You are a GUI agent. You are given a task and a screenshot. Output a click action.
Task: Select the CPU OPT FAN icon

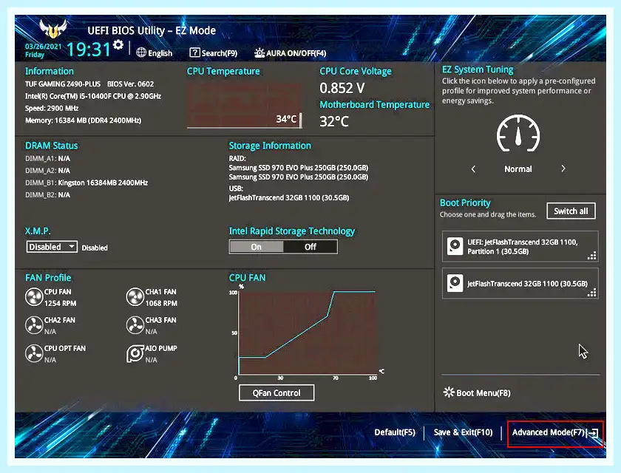pyautogui.click(x=34, y=353)
